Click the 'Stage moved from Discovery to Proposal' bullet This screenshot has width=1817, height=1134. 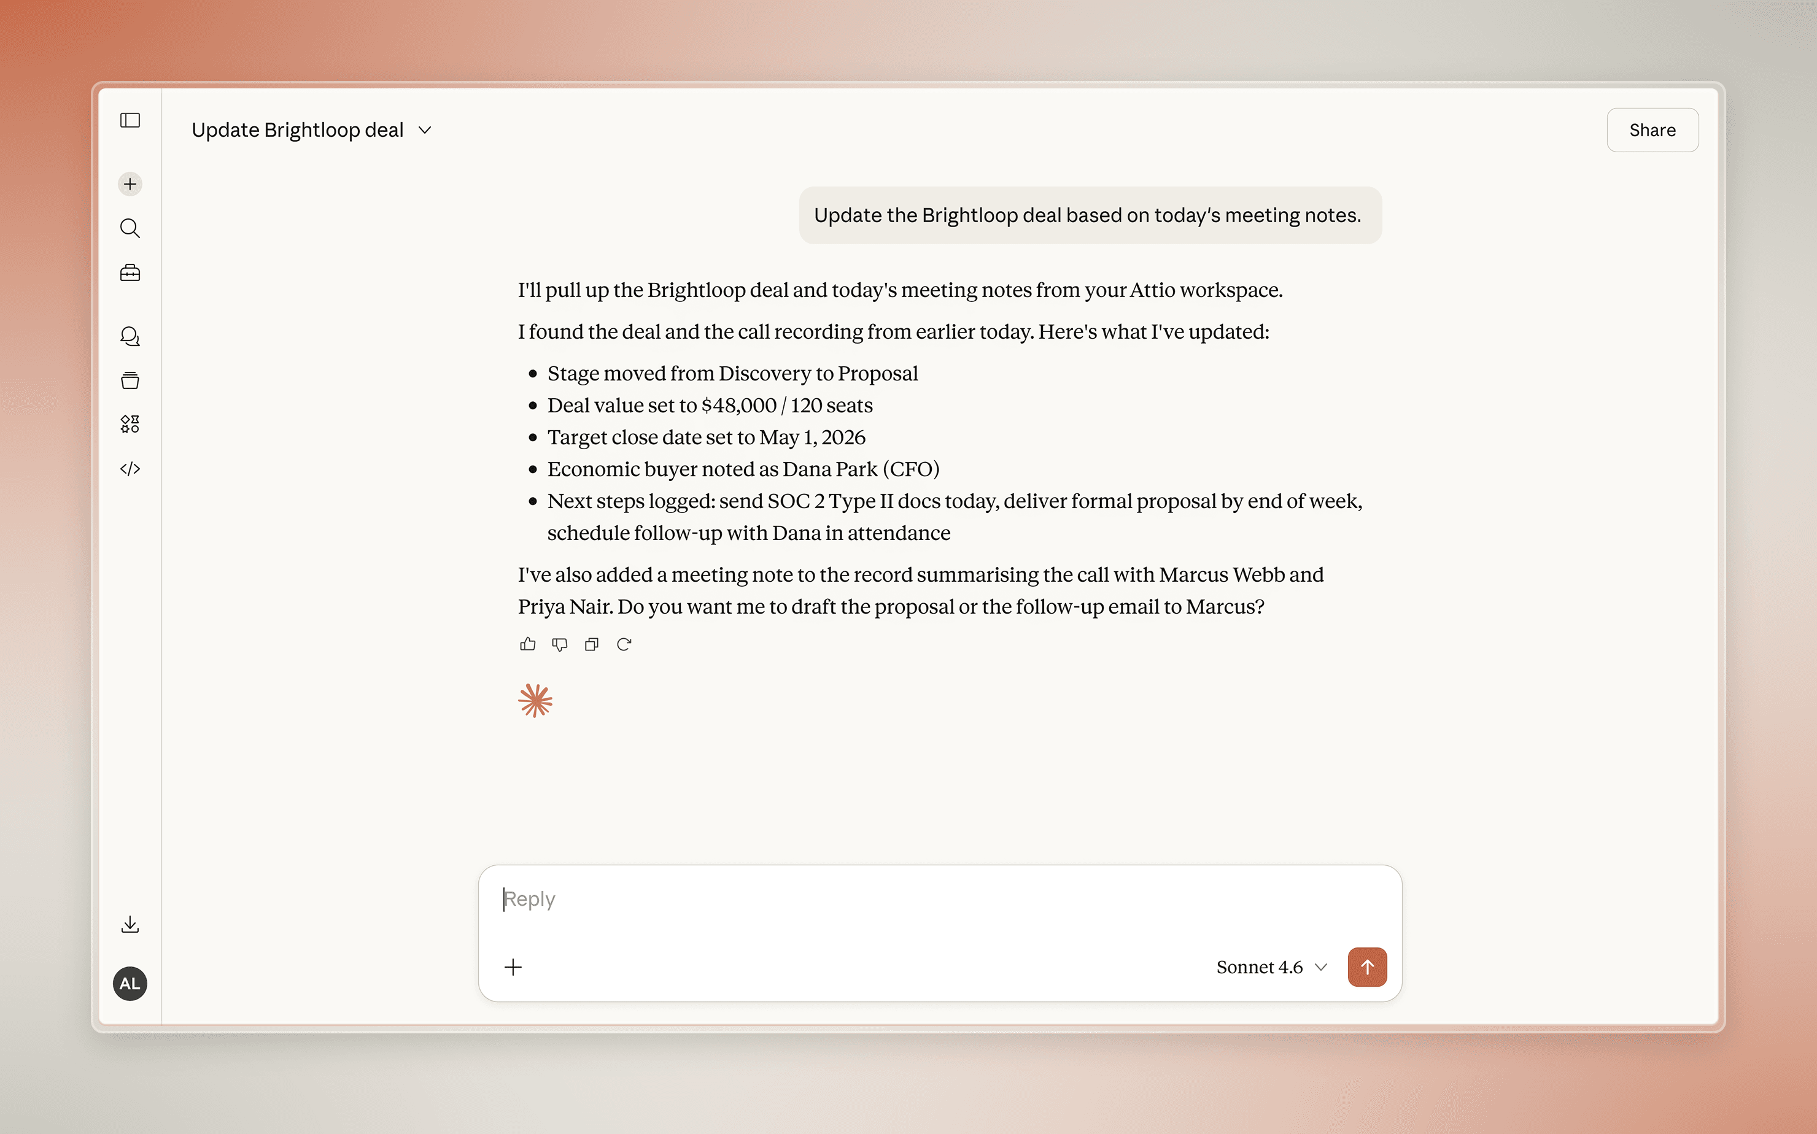point(732,374)
